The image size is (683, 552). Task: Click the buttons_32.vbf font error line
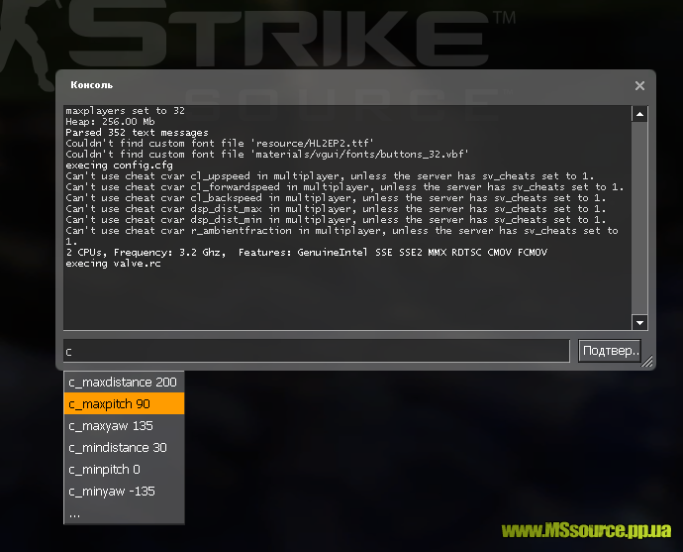tap(267, 155)
